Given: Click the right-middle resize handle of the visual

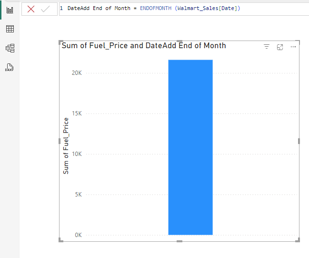Looking at the screenshot, I should pyautogui.click(x=299, y=141).
